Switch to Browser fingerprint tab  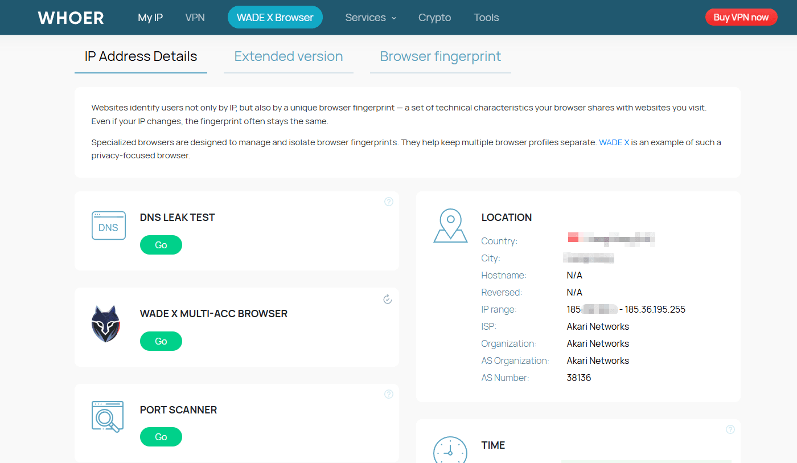[x=440, y=56]
